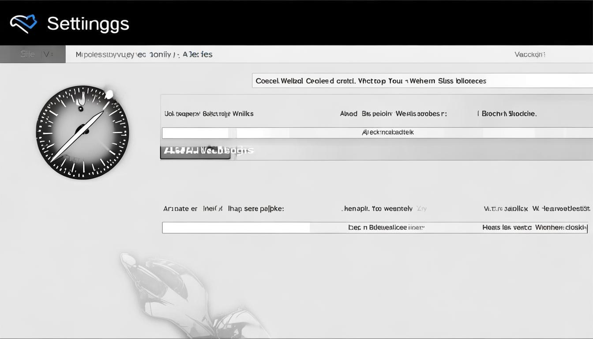Click the "Brochrh Slodcie" column heading

(x=509, y=113)
